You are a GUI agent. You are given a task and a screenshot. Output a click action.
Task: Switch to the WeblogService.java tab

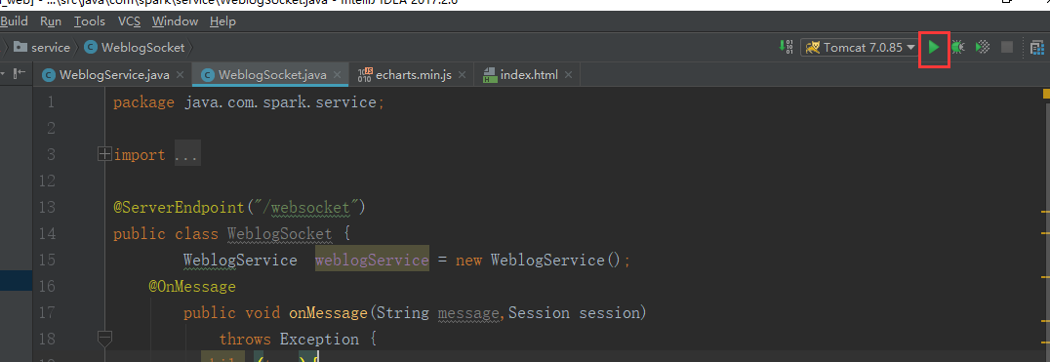pos(105,75)
